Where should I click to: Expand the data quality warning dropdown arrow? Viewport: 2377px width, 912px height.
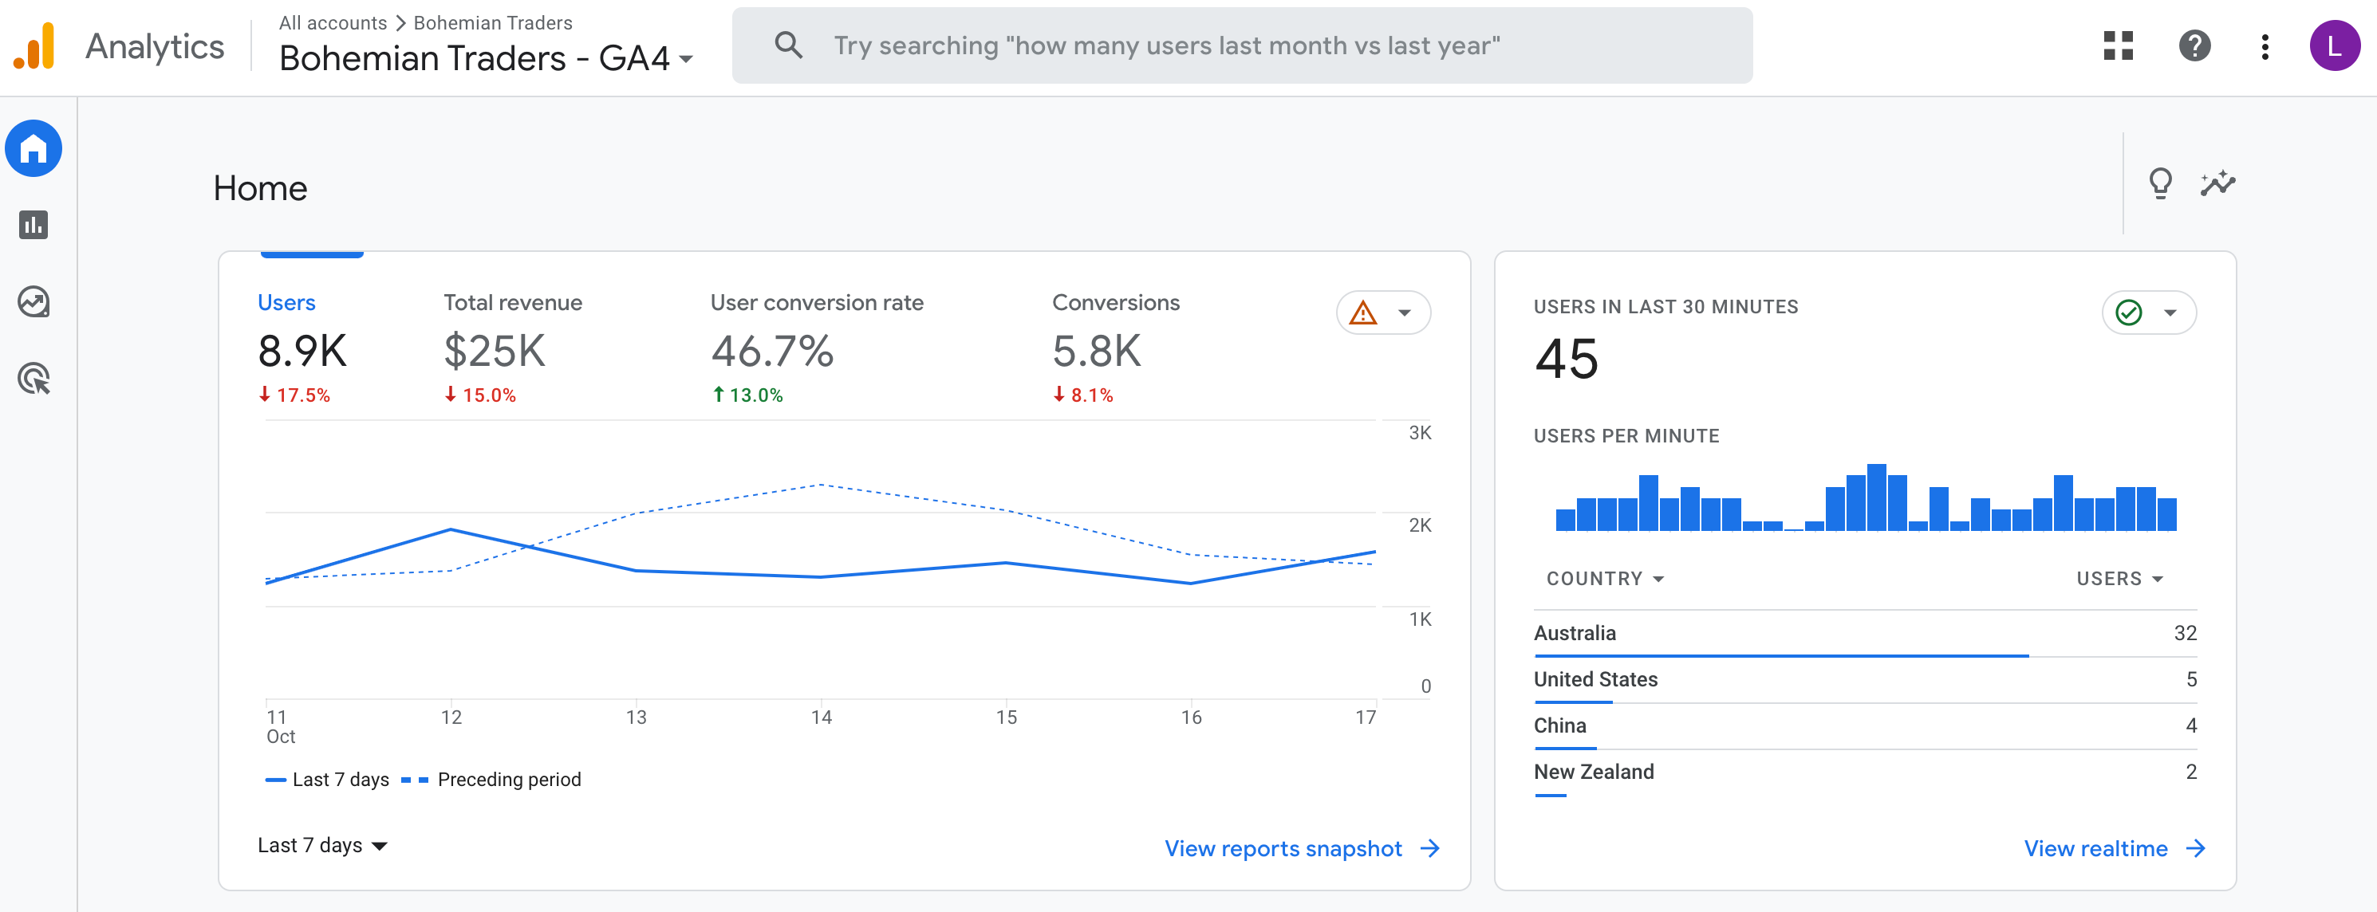(1405, 313)
